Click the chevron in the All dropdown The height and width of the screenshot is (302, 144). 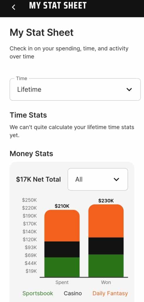pos(116,180)
